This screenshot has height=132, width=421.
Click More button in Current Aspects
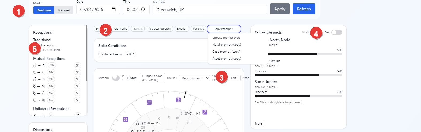click(259, 123)
